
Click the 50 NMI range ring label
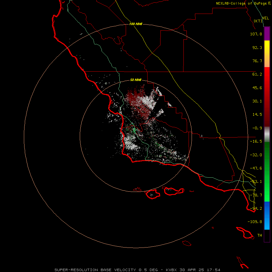pyautogui.click(x=136, y=80)
